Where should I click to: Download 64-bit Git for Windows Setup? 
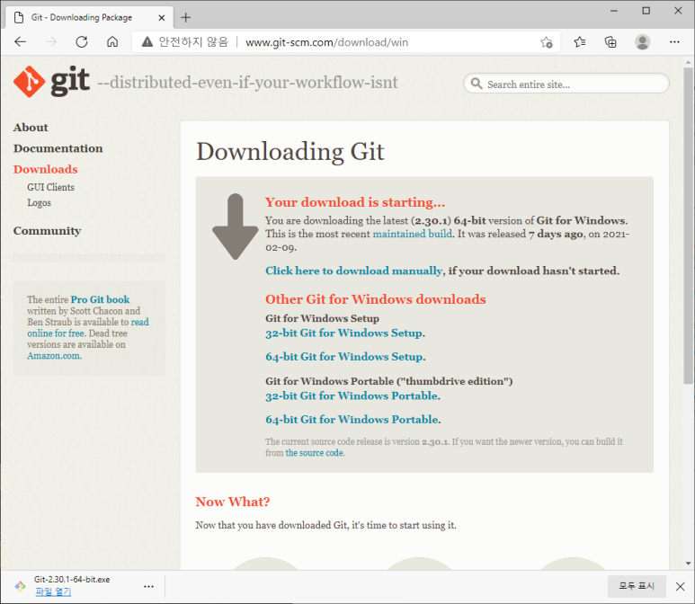tap(344, 357)
